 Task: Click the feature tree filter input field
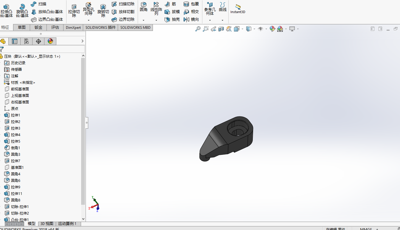pyautogui.click(x=44, y=49)
